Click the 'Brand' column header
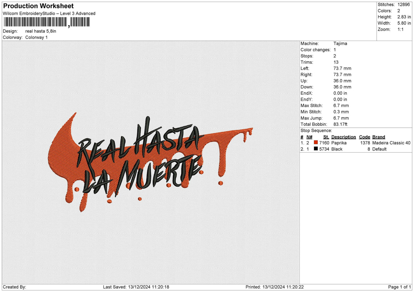This screenshot has height=292, width=414. [379, 137]
